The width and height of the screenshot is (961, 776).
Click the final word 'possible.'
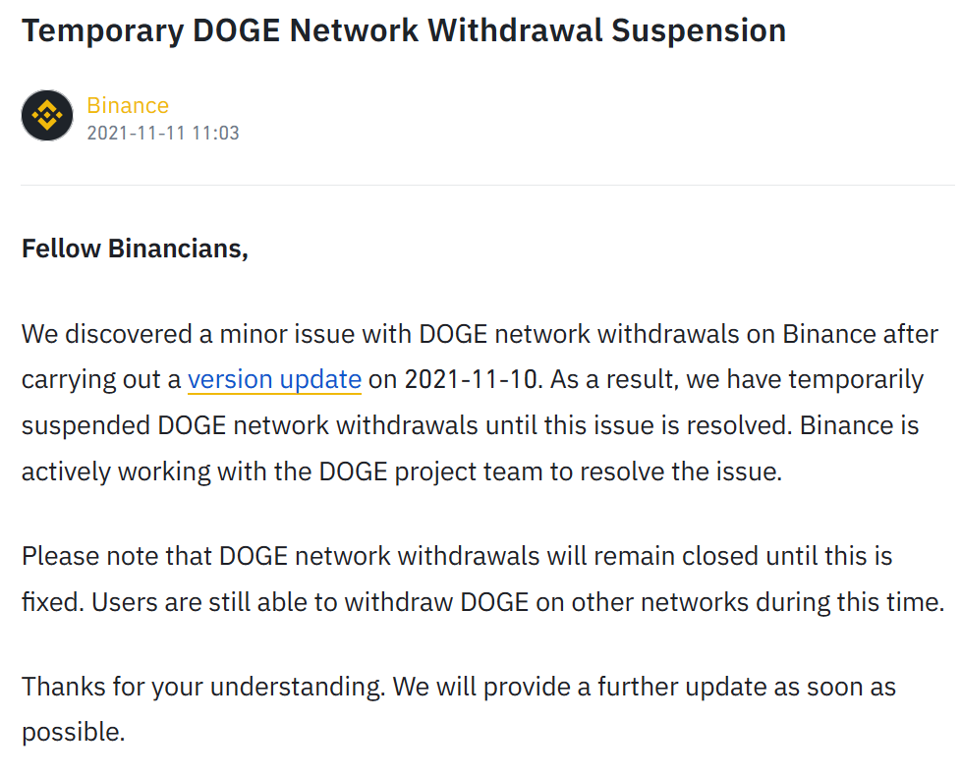tap(74, 733)
